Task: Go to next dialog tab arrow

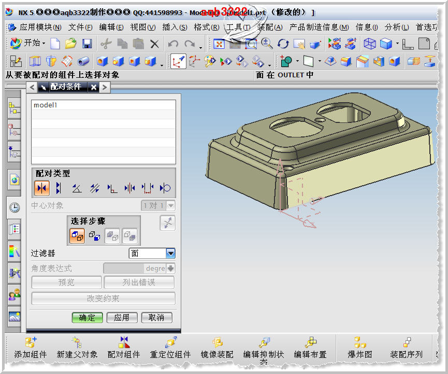Action: [105, 87]
